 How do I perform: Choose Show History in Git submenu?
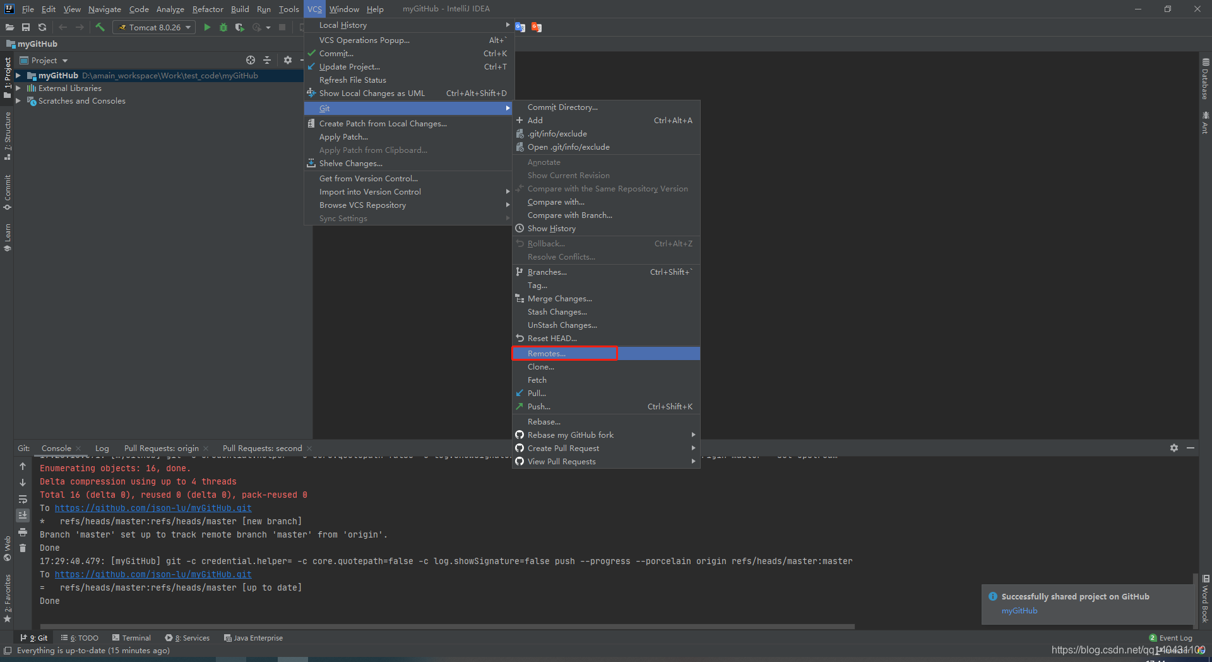[x=606, y=229]
